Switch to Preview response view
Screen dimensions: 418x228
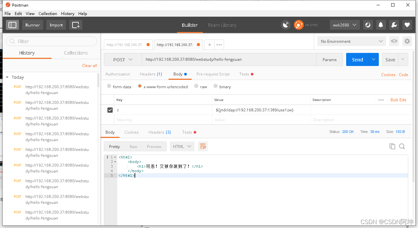click(154, 146)
